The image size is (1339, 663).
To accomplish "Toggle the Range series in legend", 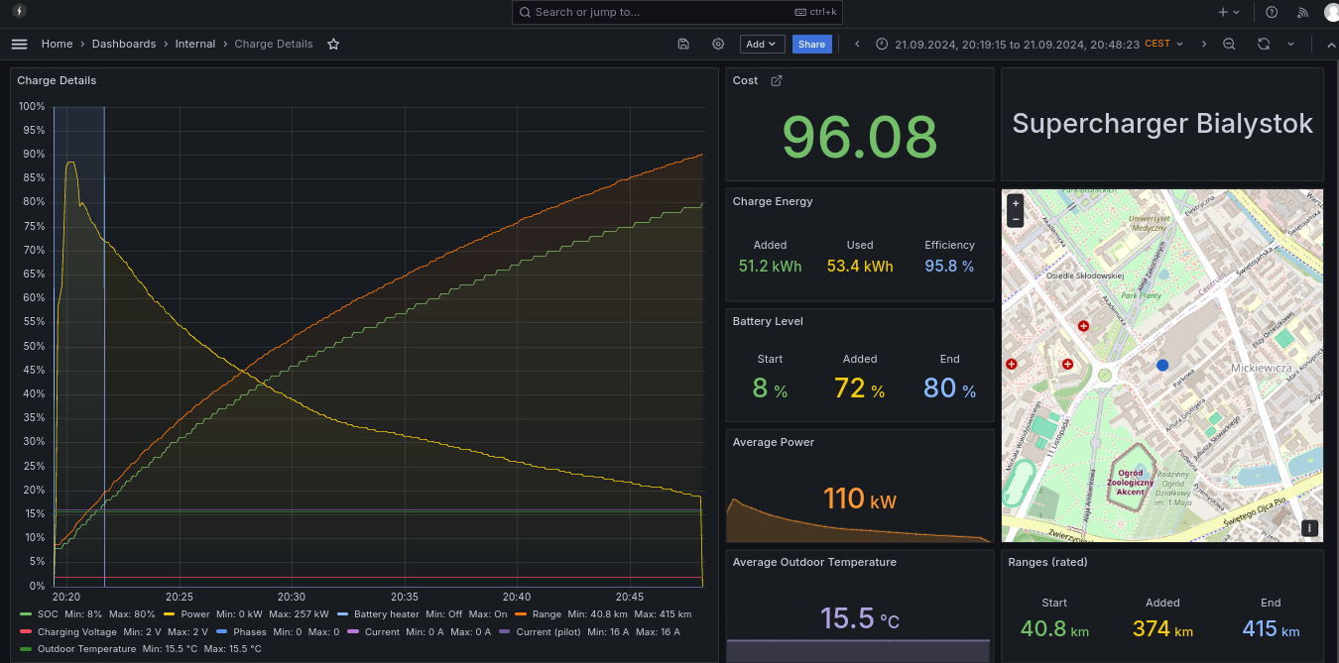I will (547, 614).
